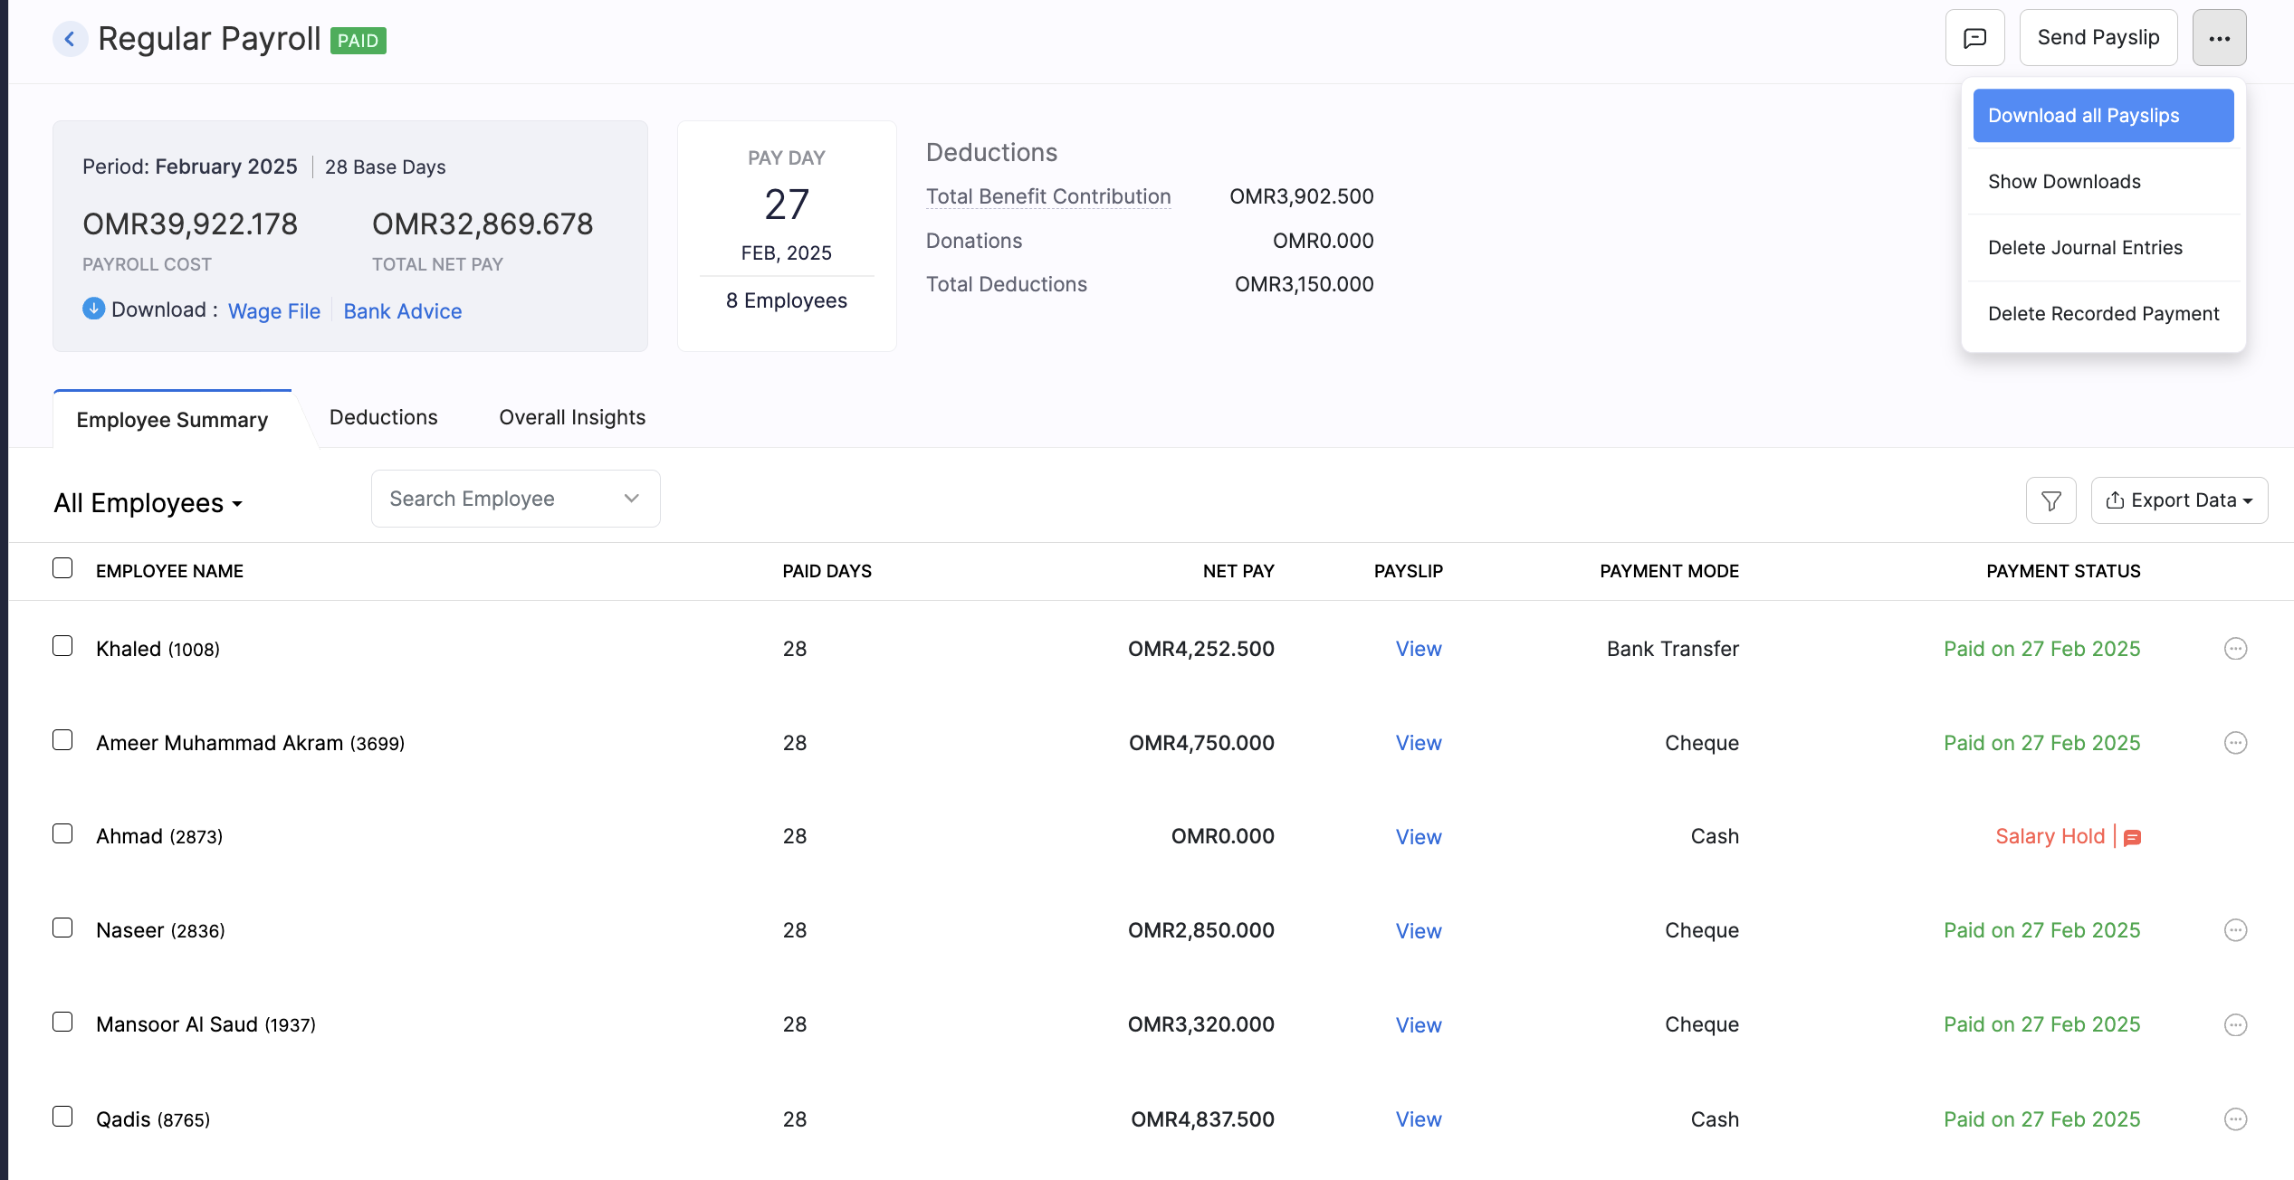2294x1180 pixels.
Task: Expand the All Employees dropdown
Action: pyautogui.click(x=148, y=503)
